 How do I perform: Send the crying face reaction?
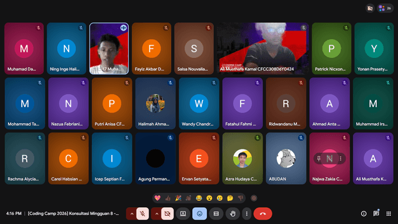point(220,198)
